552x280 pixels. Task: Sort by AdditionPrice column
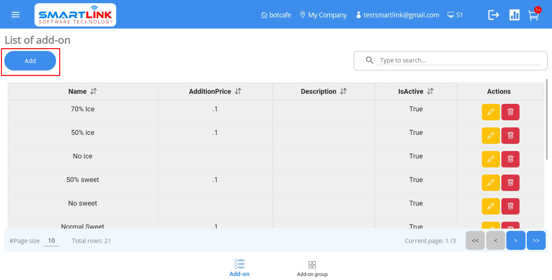click(238, 92)
